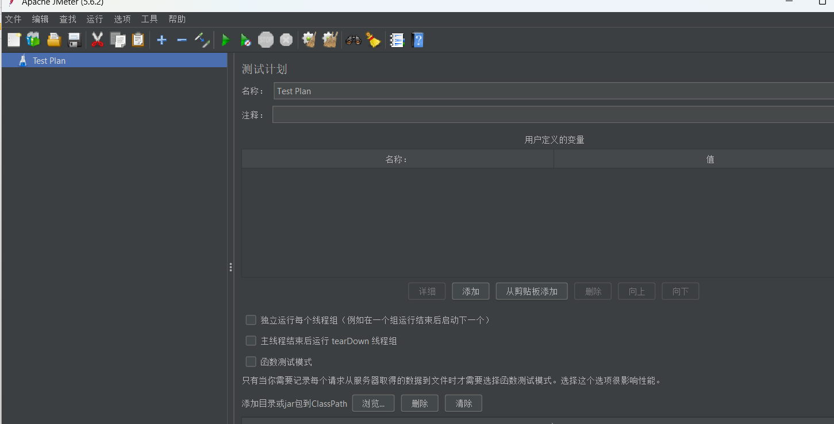This screenshot has width=834, height=424.
Task: Click the 名称 field containing Test Plan
Action: click(554, 91)
